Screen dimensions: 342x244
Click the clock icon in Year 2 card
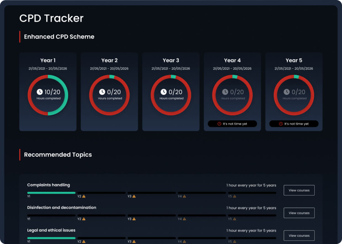coord(102,92)
